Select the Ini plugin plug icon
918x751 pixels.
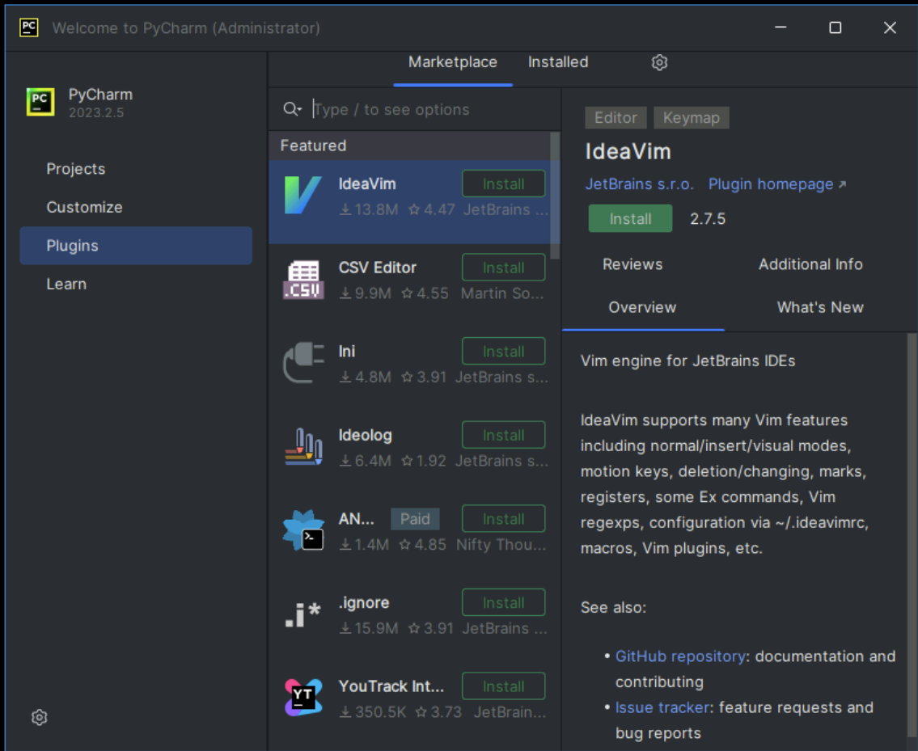coord(302,363)
